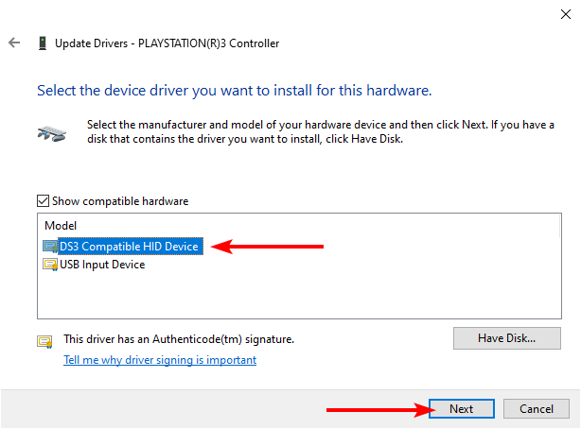Click the back arrow in the title bar
The height and width of the screenshot is (429, 581).
pyautogui.click(x=14, y=43)
